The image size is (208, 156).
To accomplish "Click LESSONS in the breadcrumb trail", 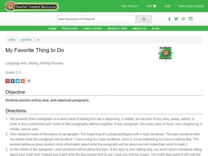I will [26, 40].
